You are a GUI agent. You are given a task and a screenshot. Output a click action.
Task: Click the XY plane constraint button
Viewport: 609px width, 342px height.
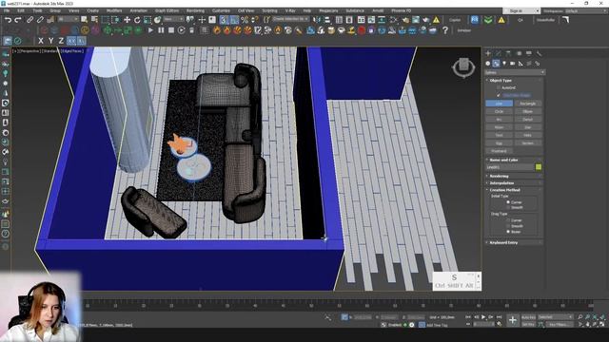[x=71, y=41]
